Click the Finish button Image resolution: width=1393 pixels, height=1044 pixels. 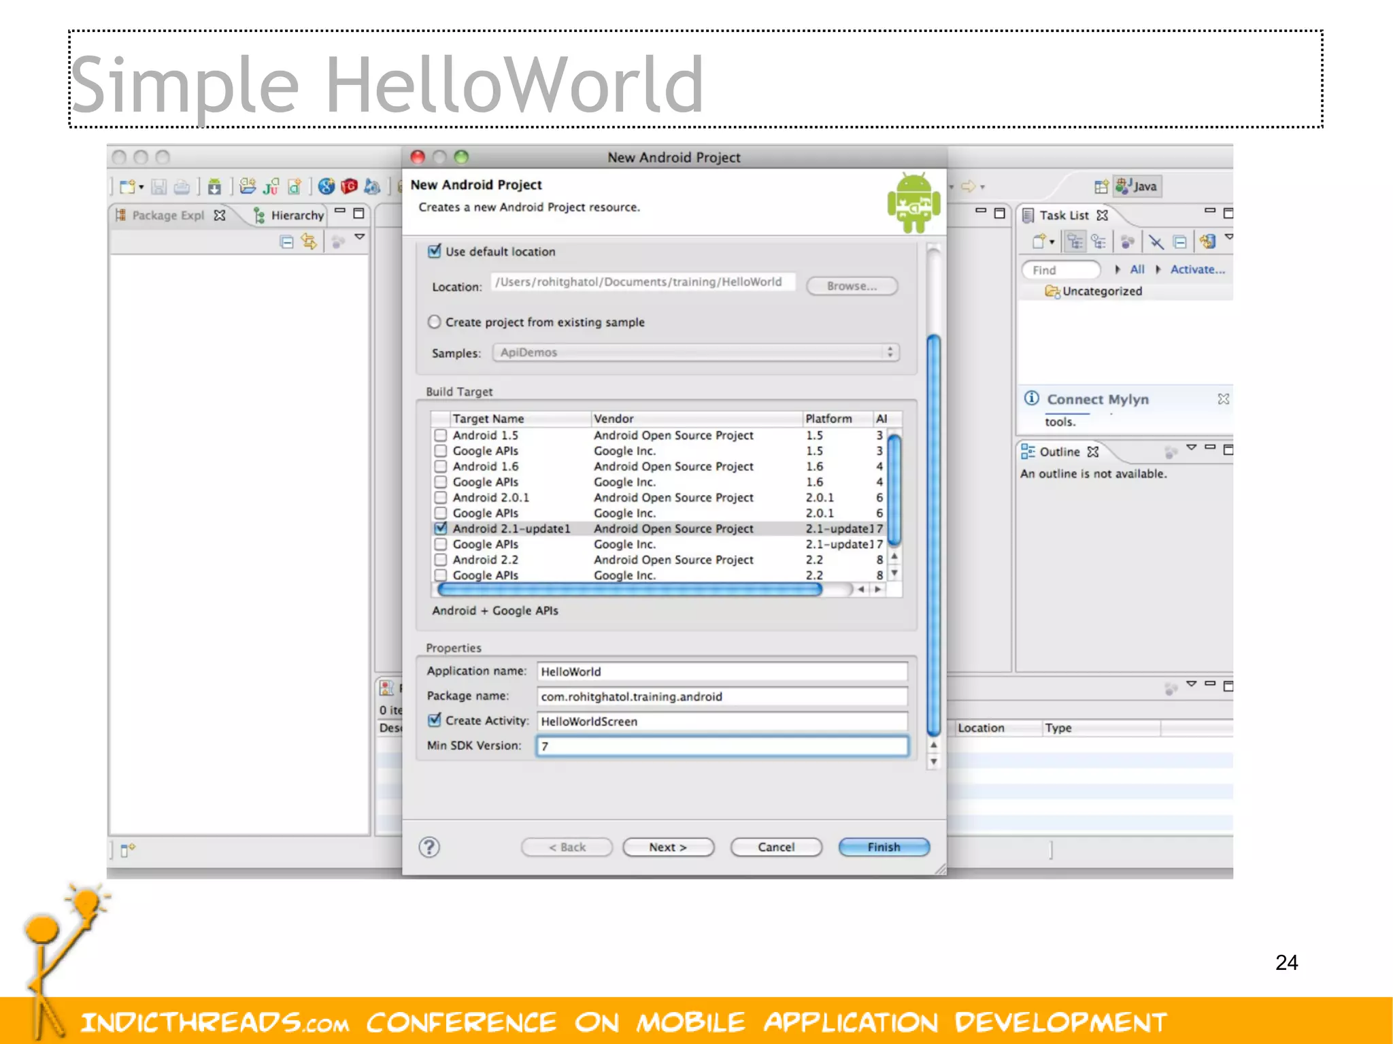884,847
